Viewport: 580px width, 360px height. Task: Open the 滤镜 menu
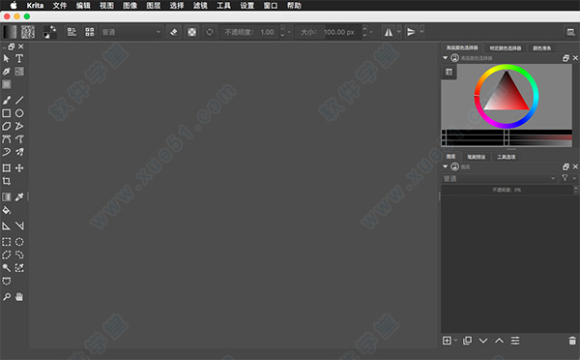click(x=200, y=6)
